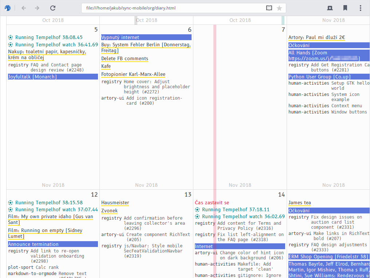Select the 'Kafe' entry

click(106, 66)
